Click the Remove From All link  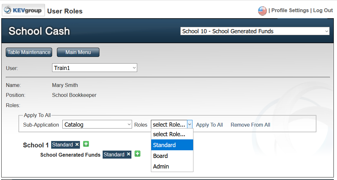tap(250, 125)
